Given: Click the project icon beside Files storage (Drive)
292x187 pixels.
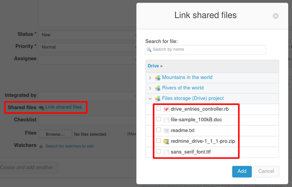Looking at the screenshot, I should click(x=158, y=99).
